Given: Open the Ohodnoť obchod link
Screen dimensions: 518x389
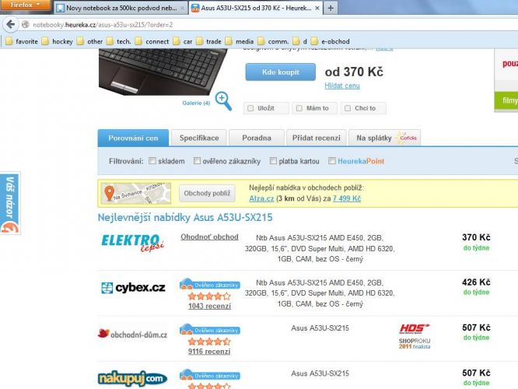Looking at the screenshot, I should coord(209,237).
